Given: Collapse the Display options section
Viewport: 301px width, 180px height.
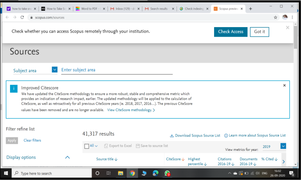Looking at the screenshot, I should point(67,158).
